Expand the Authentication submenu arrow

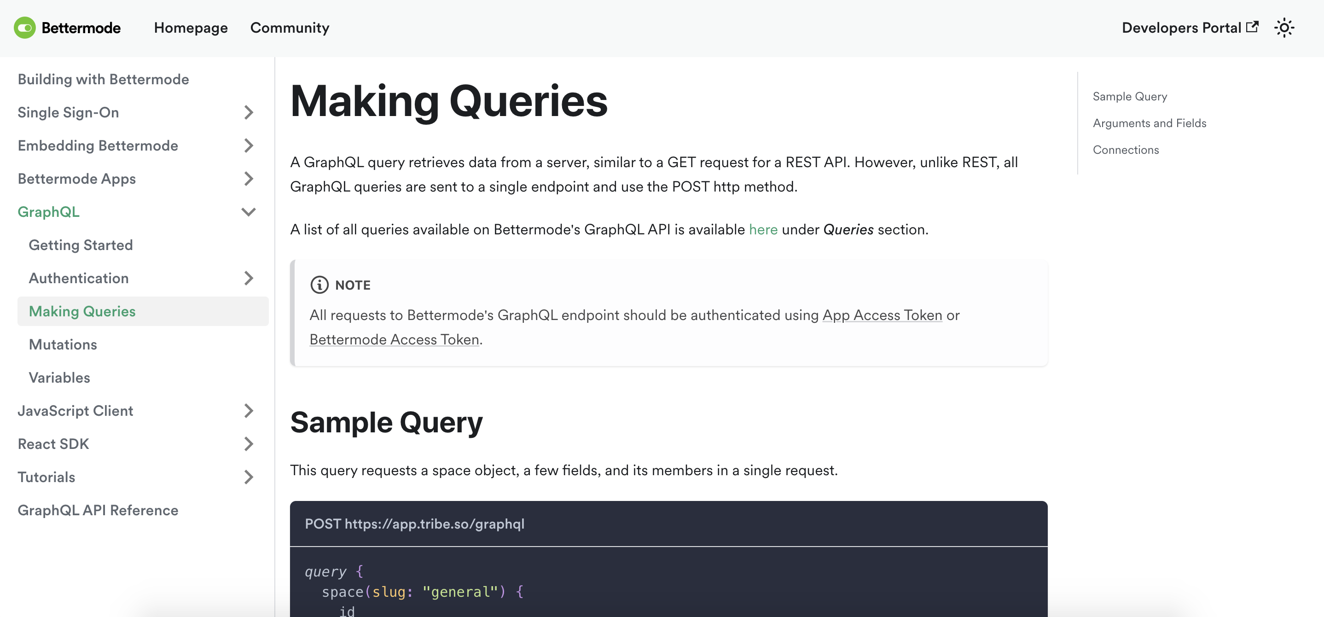(249, 278)
